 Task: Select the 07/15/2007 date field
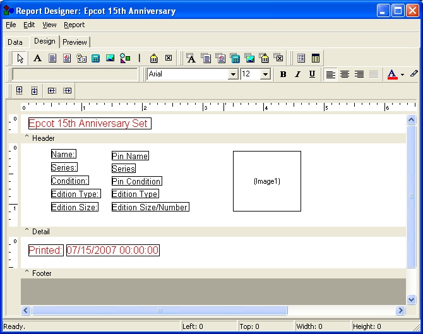coord(113,250)
